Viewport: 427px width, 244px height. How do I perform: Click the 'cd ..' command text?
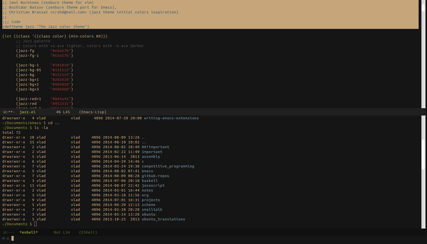54,123
